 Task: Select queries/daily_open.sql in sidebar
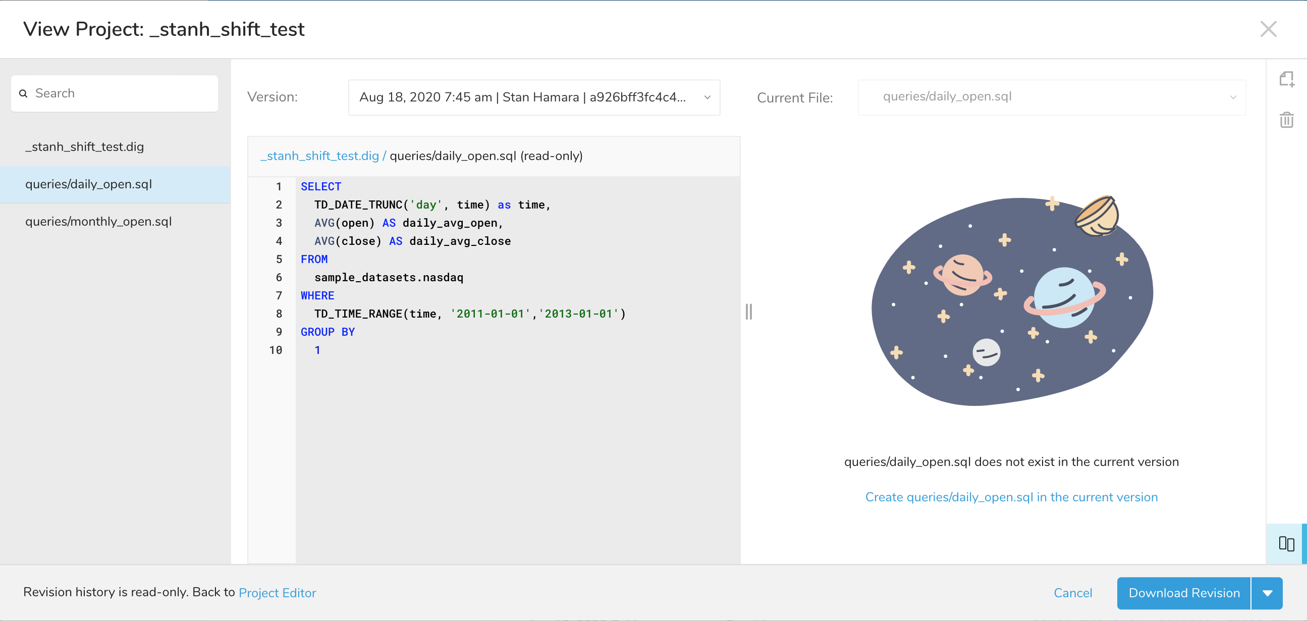[x=89, y=184]
